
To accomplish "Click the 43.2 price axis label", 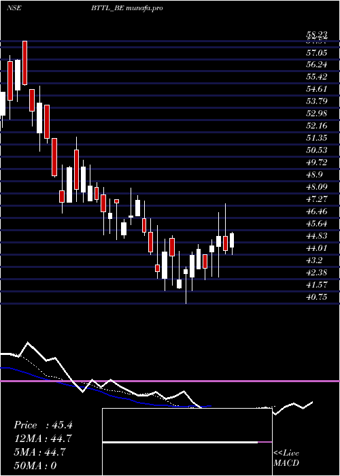I will point(314,260).
